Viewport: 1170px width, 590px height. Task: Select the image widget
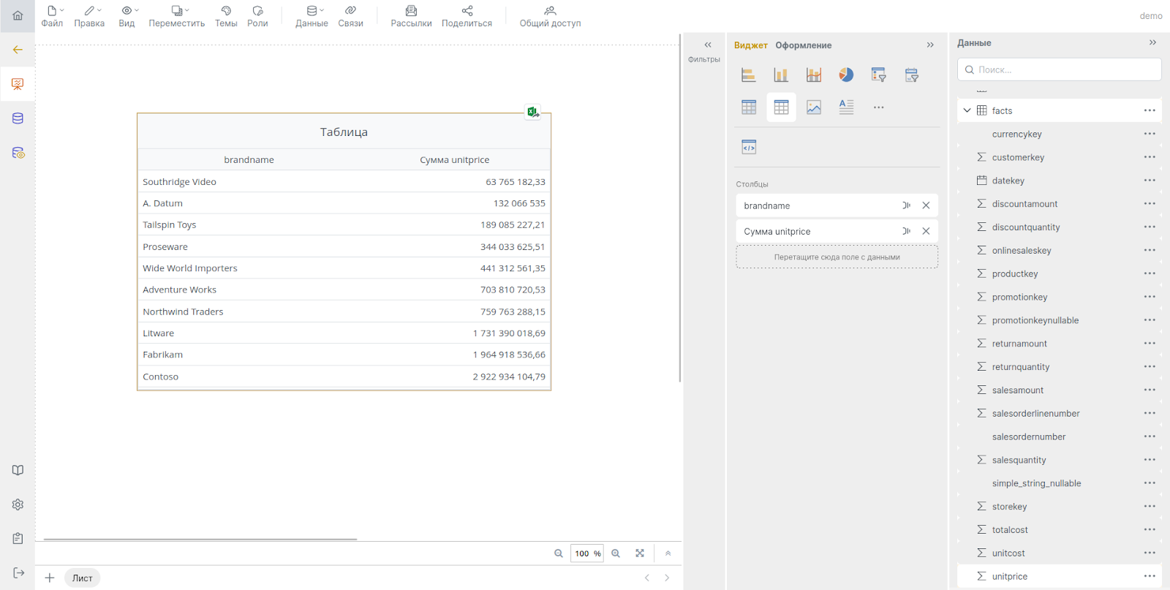(x=814, y=107)
